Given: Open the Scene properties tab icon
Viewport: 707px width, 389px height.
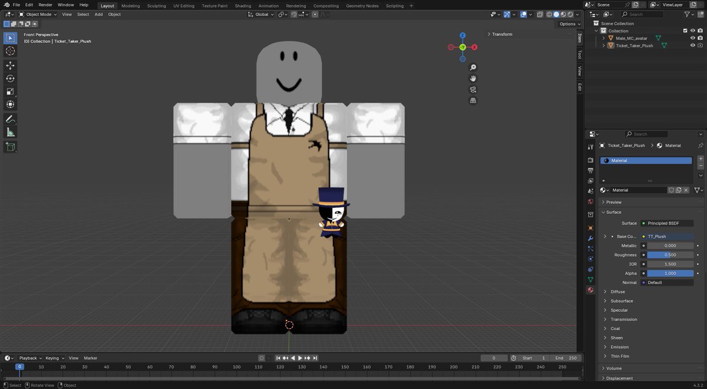Looking at the screenshot, I should [590, 191].
